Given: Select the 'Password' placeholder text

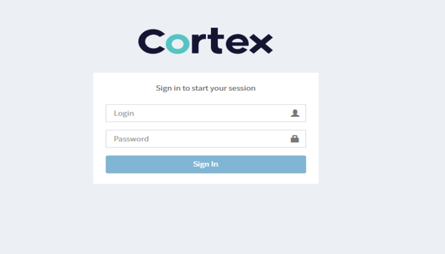Looking at the screenshot, I should coord(131,139).
